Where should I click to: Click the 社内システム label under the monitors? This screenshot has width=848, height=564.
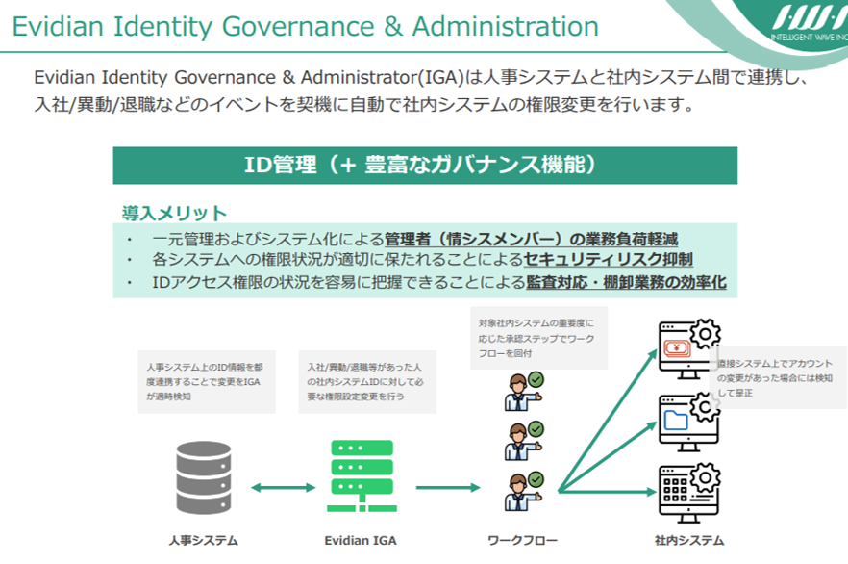689,540
